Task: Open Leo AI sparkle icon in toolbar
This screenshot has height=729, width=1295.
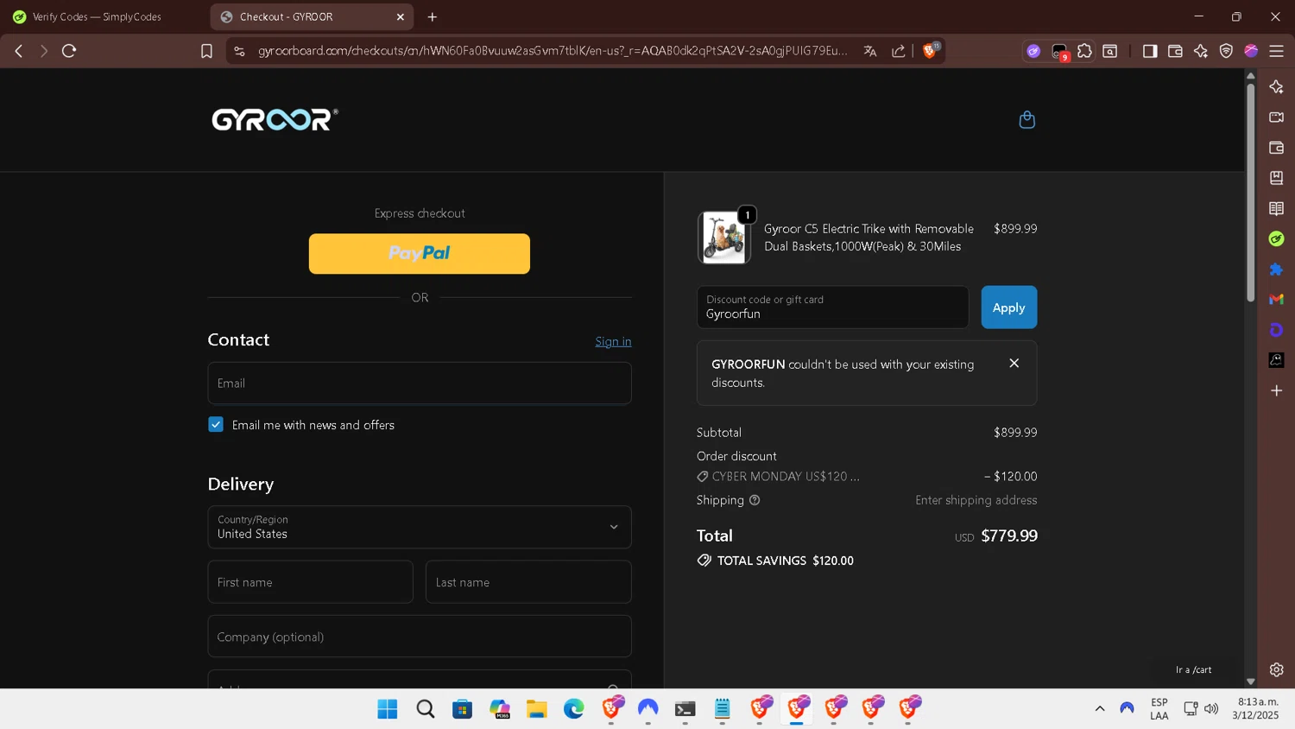Action: coord(1201,51)
